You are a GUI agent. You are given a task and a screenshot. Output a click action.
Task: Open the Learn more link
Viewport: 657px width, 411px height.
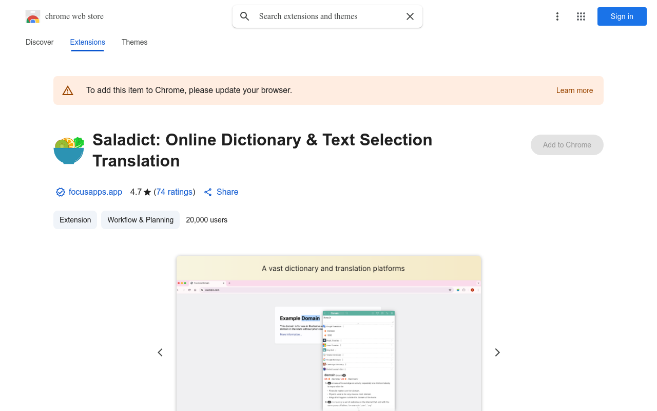574,90
